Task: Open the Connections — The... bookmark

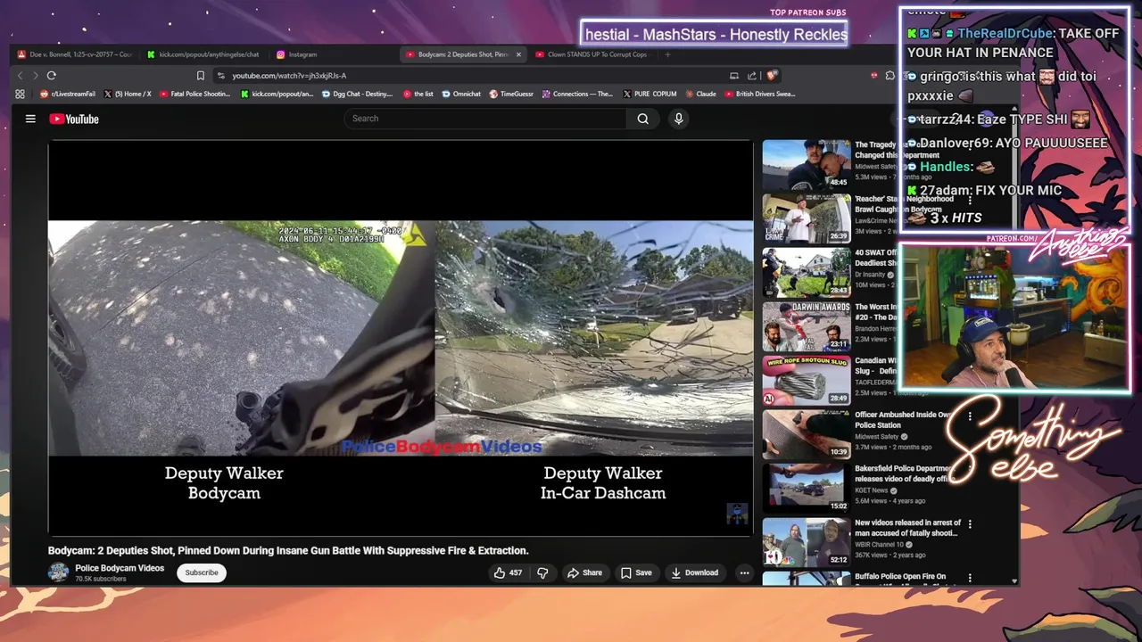Action: (x=577, y=94)
